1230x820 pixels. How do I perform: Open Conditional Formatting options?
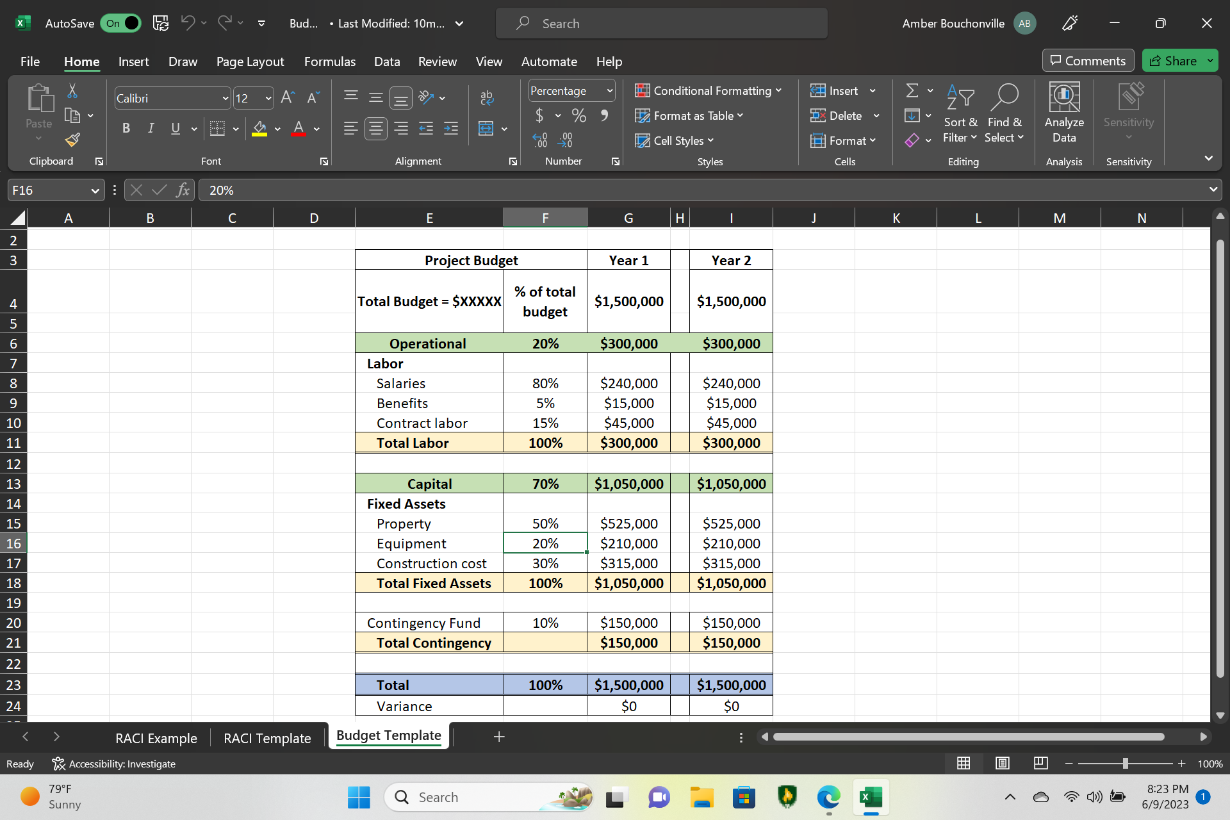[x=709, y=90]
